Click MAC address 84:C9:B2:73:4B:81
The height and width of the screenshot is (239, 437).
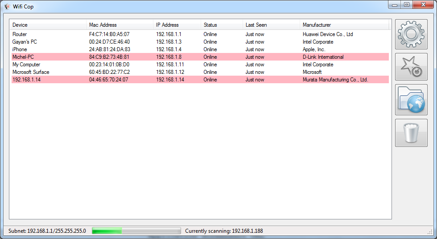(x=109, y=57)
